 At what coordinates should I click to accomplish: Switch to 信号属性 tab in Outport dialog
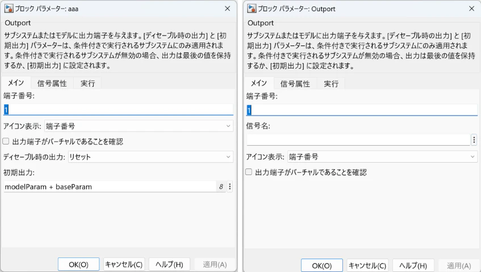295,83
